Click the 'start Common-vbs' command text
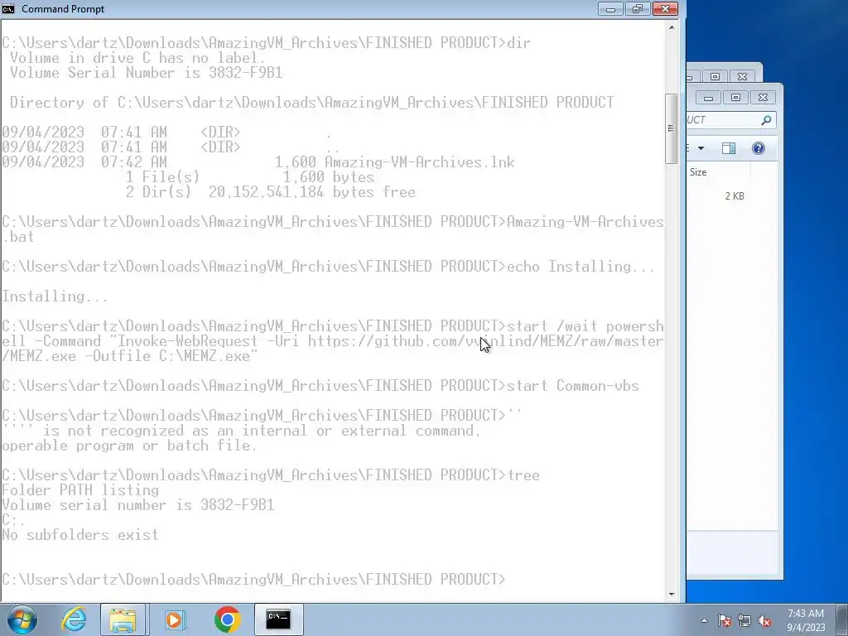Screen dimensions: 848x636 pyautogui.click(x=573, y=386)
